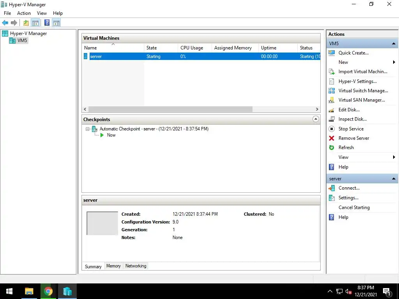399x299 pixels.
Task: Click Stop Service action text
Action: pos(351,129)
